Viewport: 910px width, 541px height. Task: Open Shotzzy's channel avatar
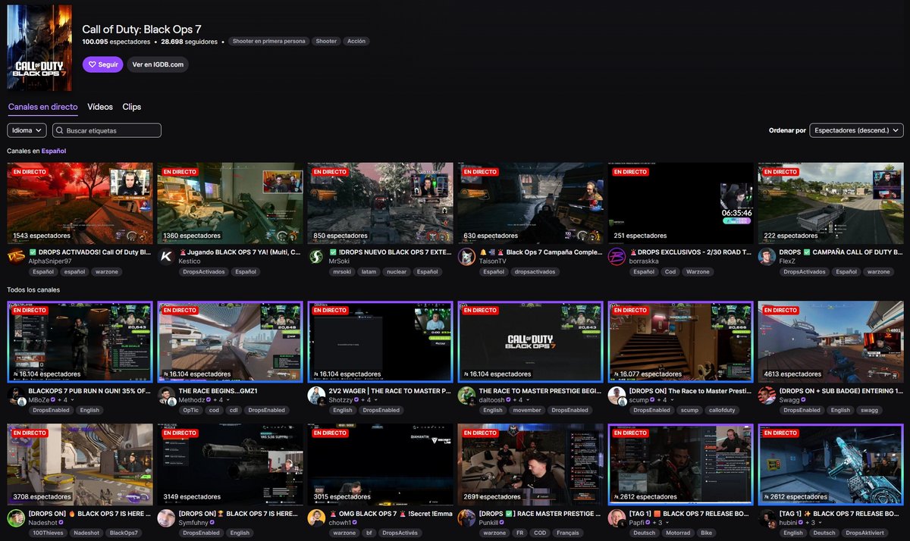click(x=316, y=395)
